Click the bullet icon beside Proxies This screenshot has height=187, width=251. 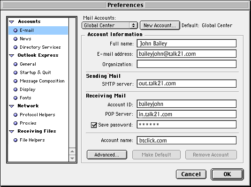coord(15,123)
